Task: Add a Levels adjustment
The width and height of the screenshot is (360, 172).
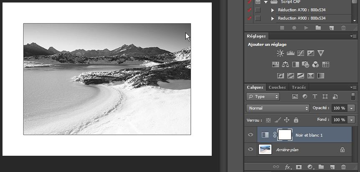Action: (x=290, y=53)
